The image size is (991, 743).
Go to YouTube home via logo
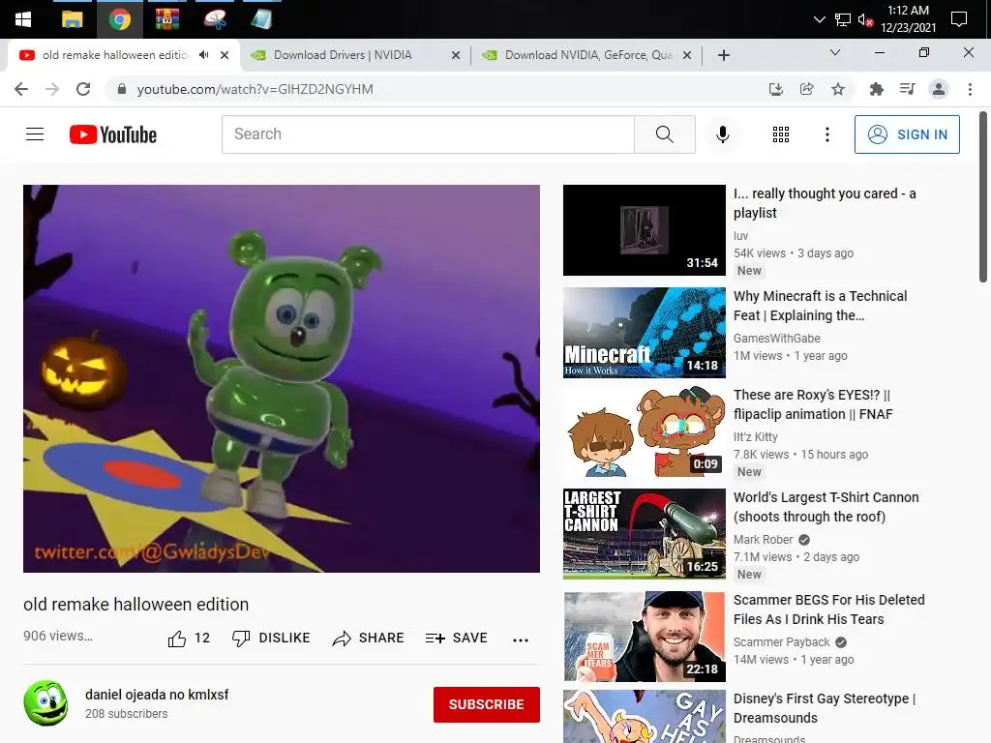[113, 134]
